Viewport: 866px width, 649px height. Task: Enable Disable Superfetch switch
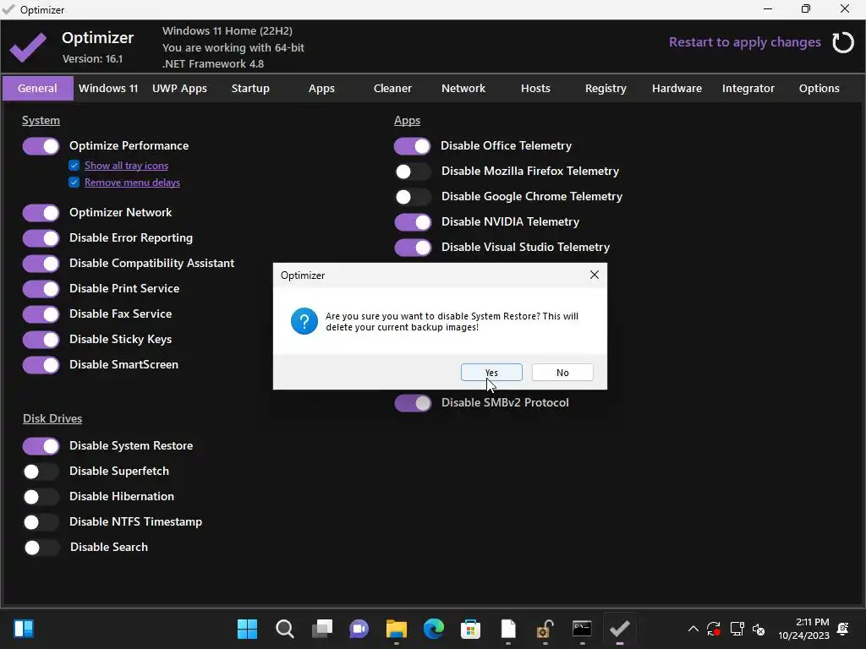pos(41,472)
